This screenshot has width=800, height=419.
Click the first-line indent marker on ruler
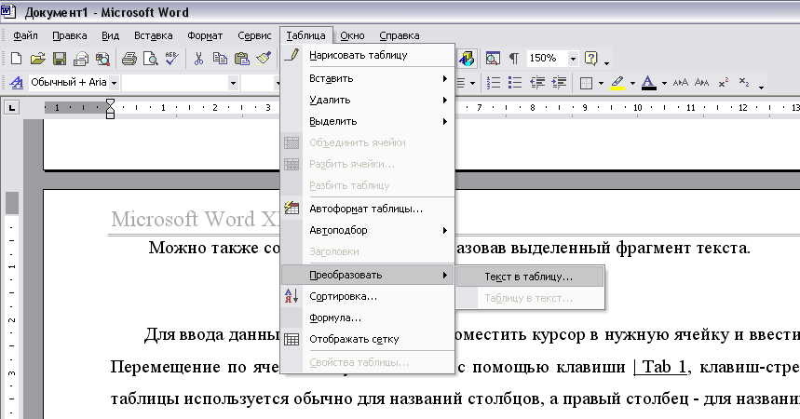[x=110, y=103]
